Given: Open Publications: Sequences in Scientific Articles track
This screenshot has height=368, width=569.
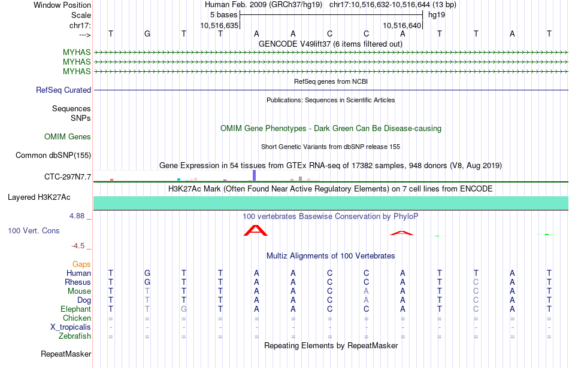Looking at the screenshot, I should point(331,100).
